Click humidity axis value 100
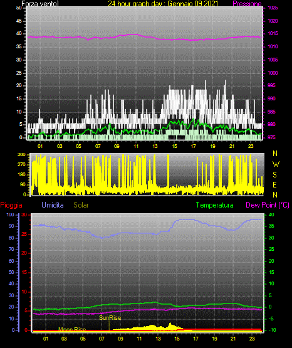 [x=10, y=214]
